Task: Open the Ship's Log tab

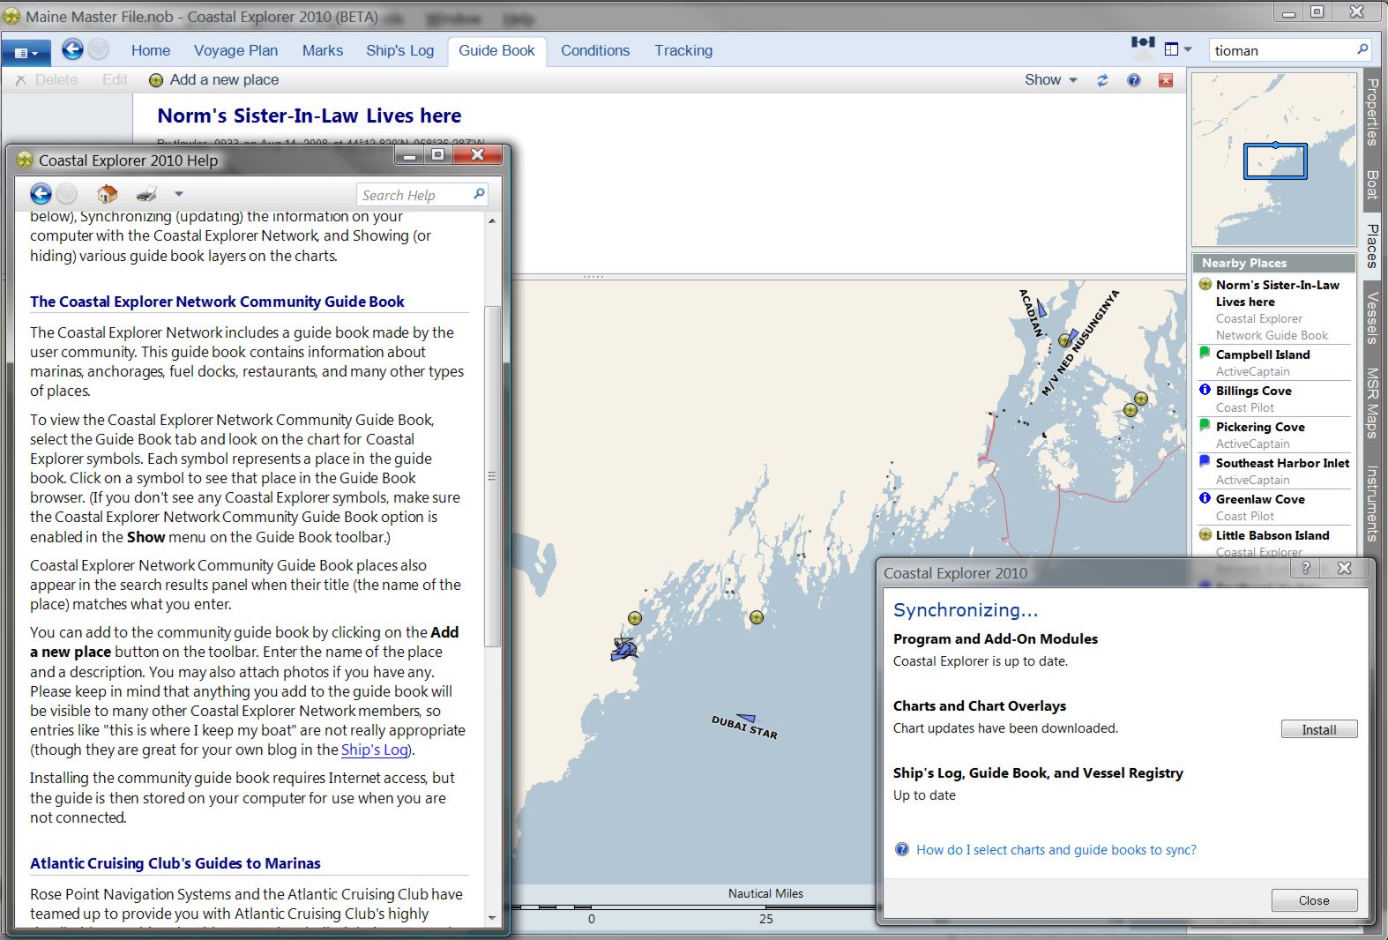Action: [x=400, y=50]
